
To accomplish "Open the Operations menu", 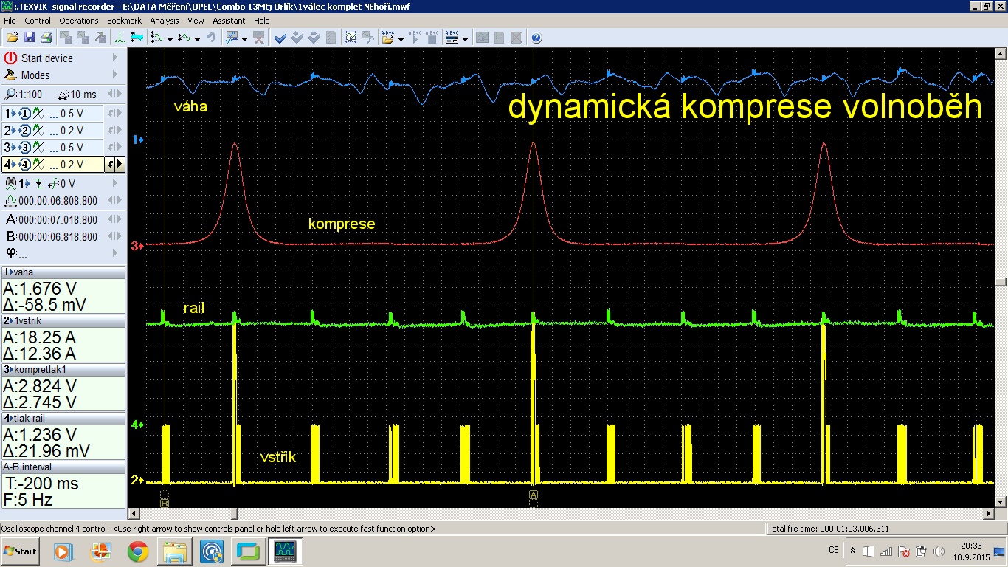I will coord(79,21).
